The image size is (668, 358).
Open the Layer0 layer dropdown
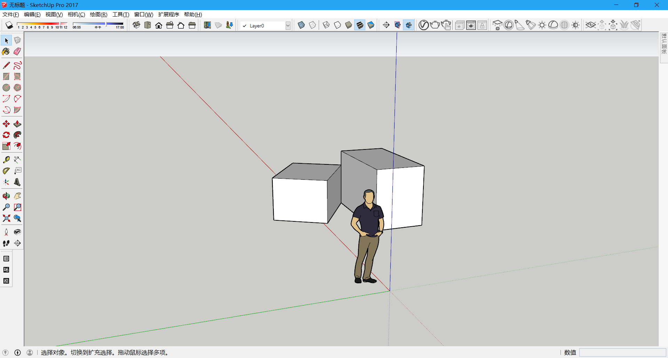pos(288,26)
